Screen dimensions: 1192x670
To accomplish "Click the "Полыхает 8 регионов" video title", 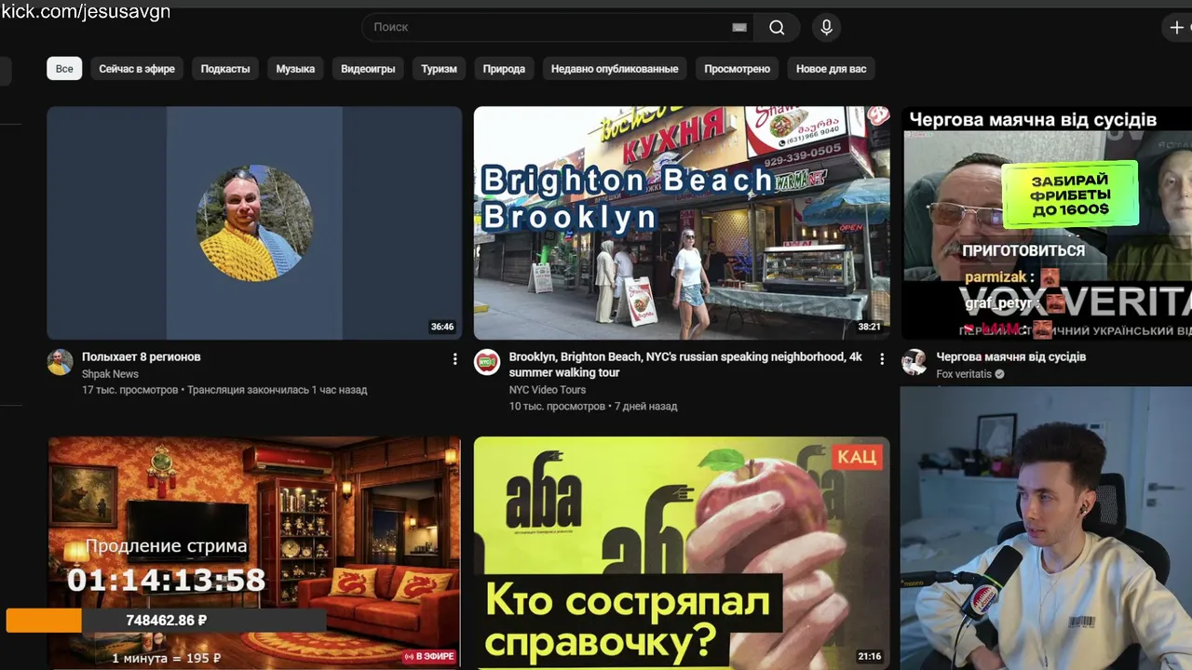I will click(x=142, y=356).
